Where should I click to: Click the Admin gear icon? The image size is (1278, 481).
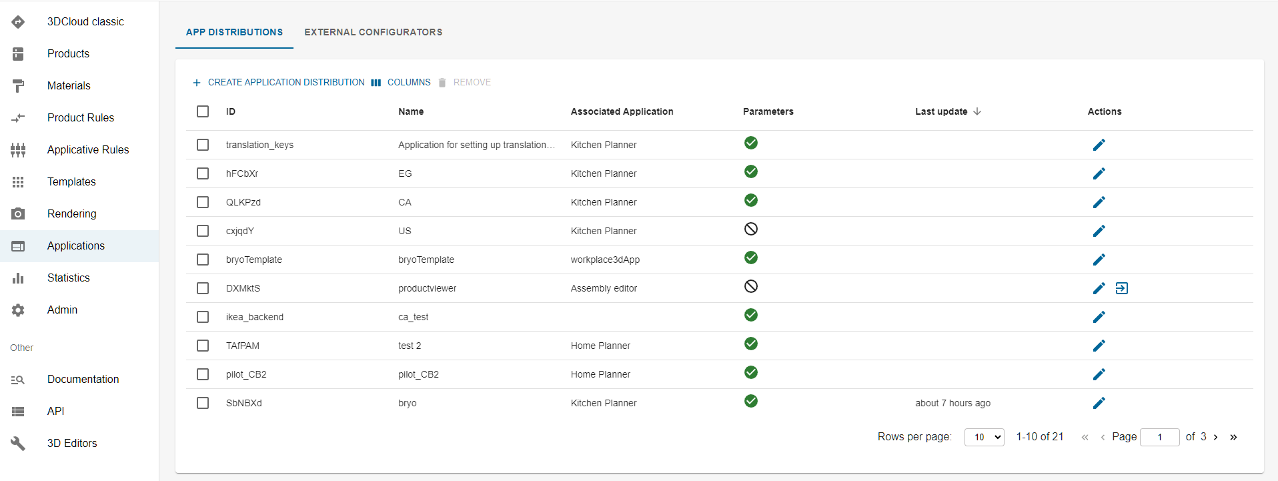18,310
